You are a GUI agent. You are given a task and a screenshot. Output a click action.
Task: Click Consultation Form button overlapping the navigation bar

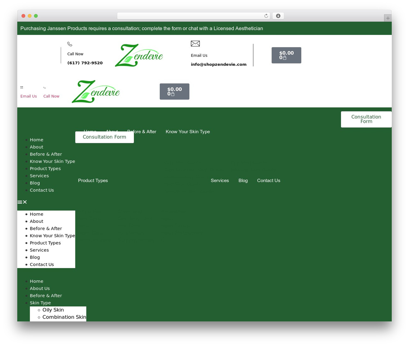[104, 137]
